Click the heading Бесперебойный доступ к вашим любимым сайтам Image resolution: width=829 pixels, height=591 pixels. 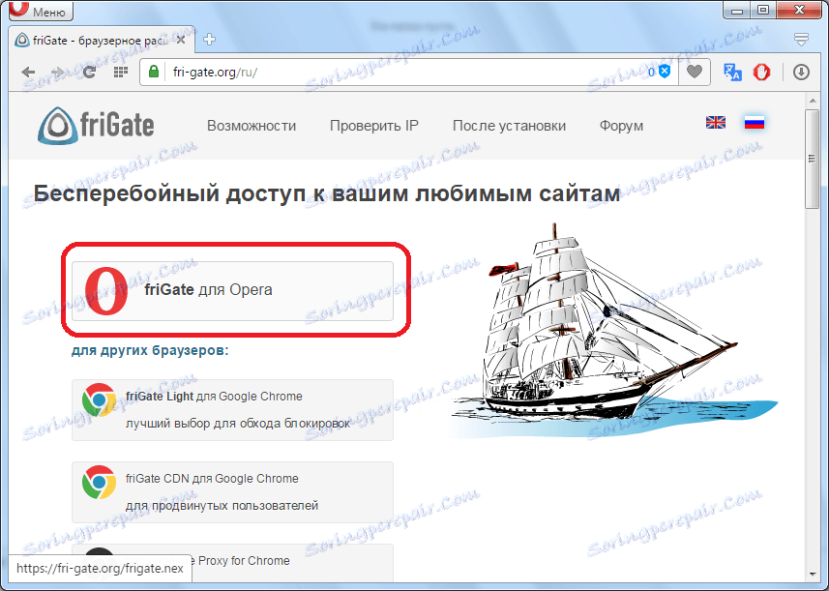click(x=327, y=193)
